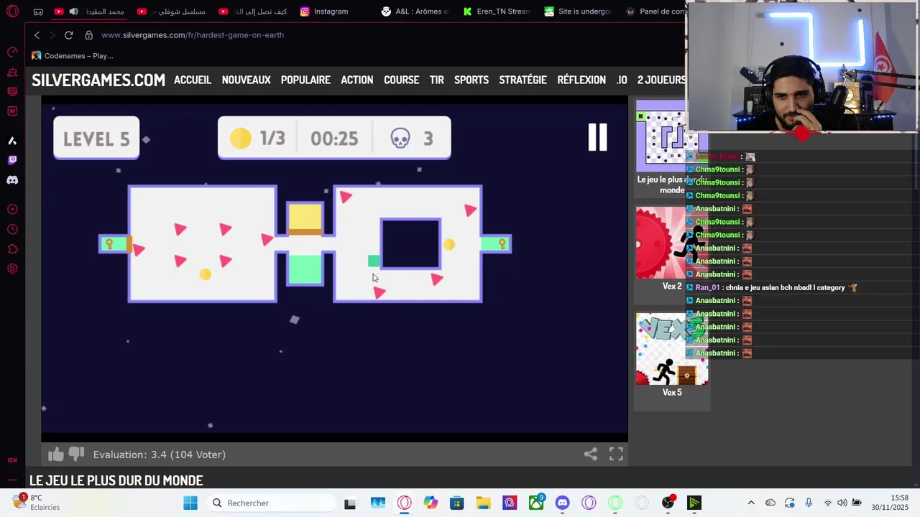Image resolution: width=920 pixels, height=517 pixels.
Task: Open Discord from the taskbar
Action: (x=562, y=503)
